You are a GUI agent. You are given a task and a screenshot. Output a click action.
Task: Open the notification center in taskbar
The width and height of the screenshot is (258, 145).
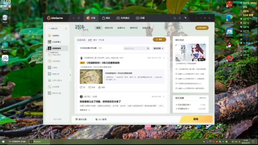click(253, 141)
